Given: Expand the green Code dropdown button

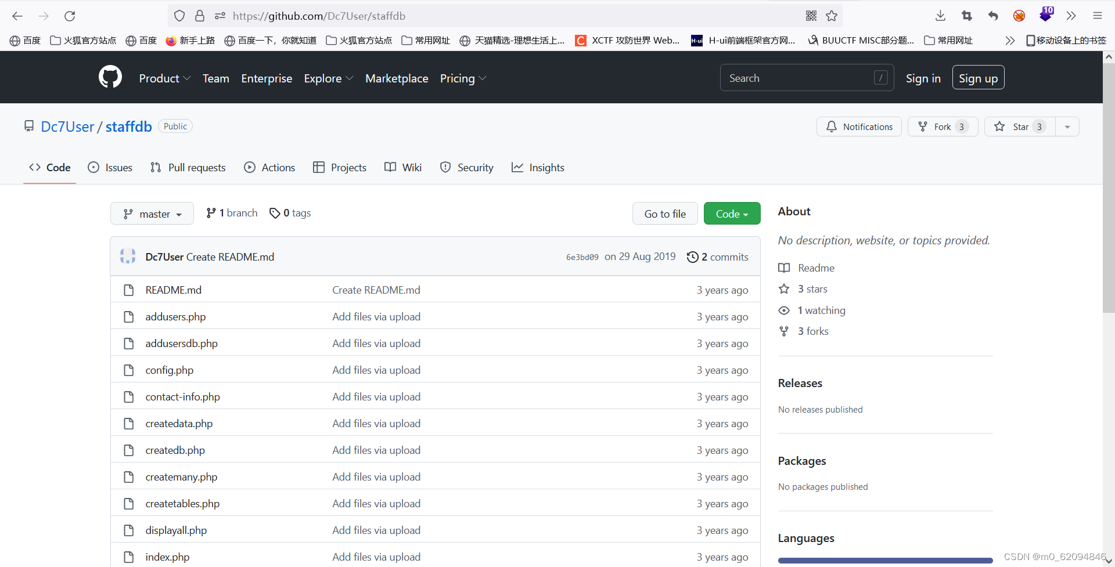Looking at the screenshot, I should point(732,214).
